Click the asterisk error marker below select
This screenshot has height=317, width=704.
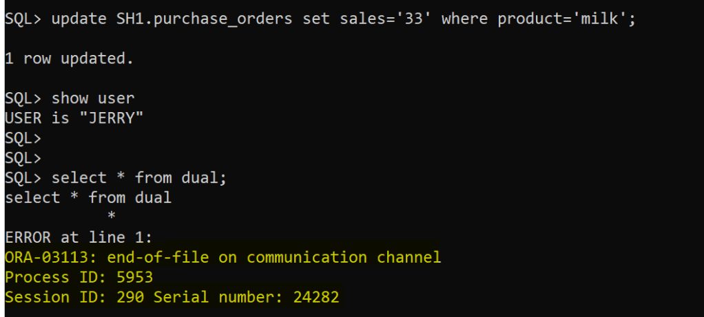tap(111, 218)
